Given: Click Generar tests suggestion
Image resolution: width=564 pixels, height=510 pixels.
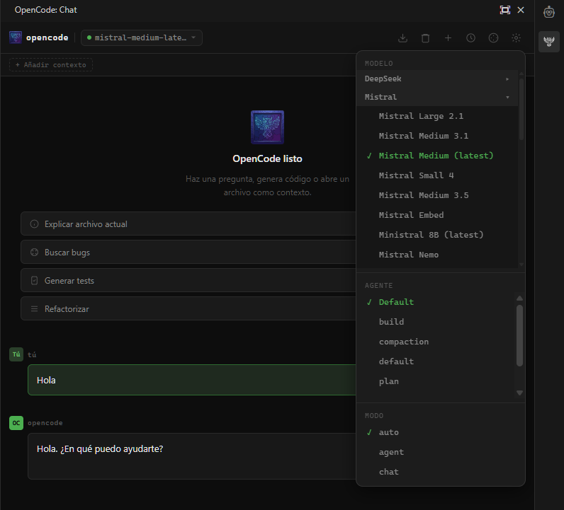Looking at the screenshot, I should click(x=188, y=281).
